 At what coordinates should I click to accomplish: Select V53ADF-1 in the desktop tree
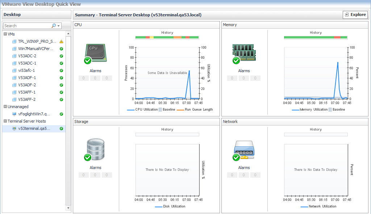point(27,78)
